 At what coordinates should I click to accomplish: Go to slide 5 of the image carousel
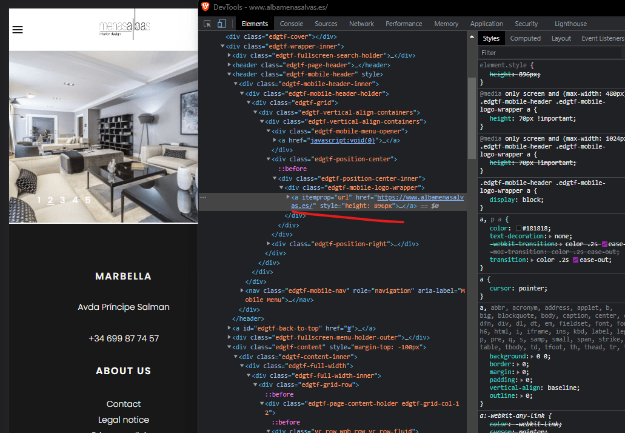tap(88, 200)
